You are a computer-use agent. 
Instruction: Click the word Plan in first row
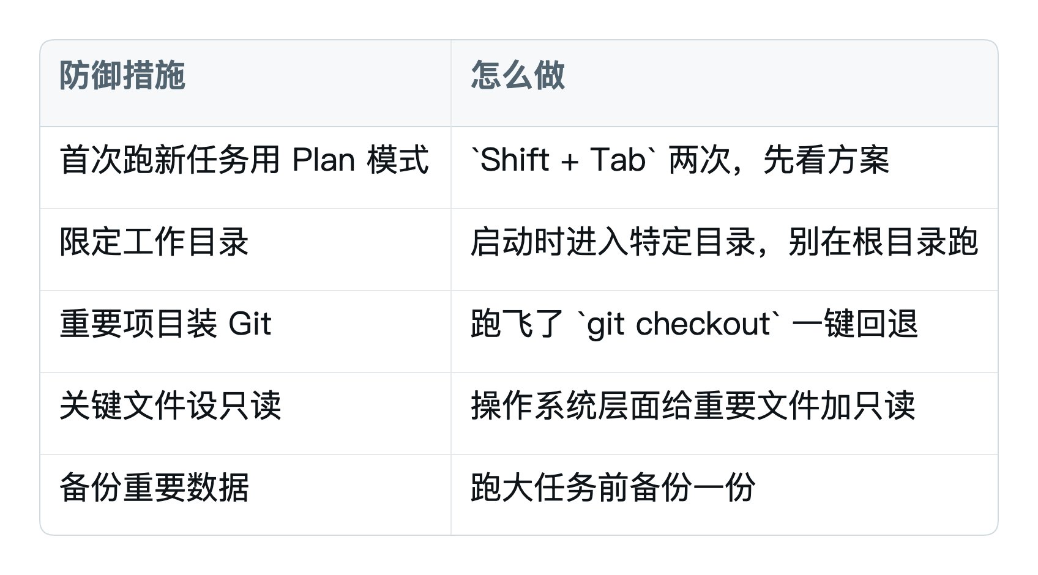click(324, 160)
